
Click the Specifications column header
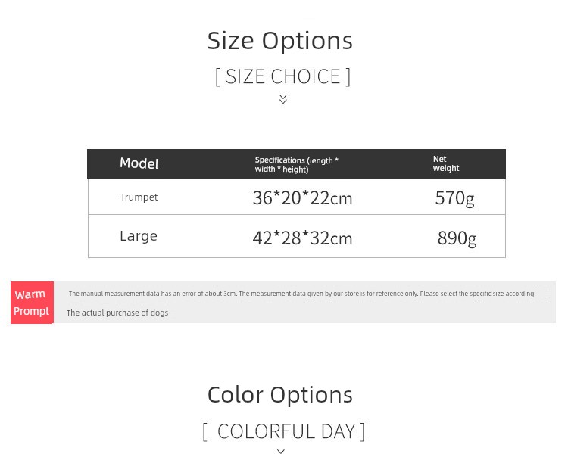pos(296,164)
